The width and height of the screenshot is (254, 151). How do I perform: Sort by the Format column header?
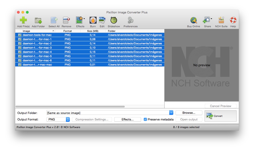(68, 31)
